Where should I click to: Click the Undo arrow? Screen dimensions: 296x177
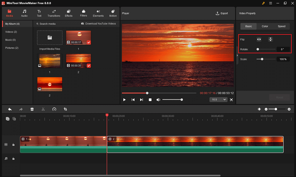[10, 109]
